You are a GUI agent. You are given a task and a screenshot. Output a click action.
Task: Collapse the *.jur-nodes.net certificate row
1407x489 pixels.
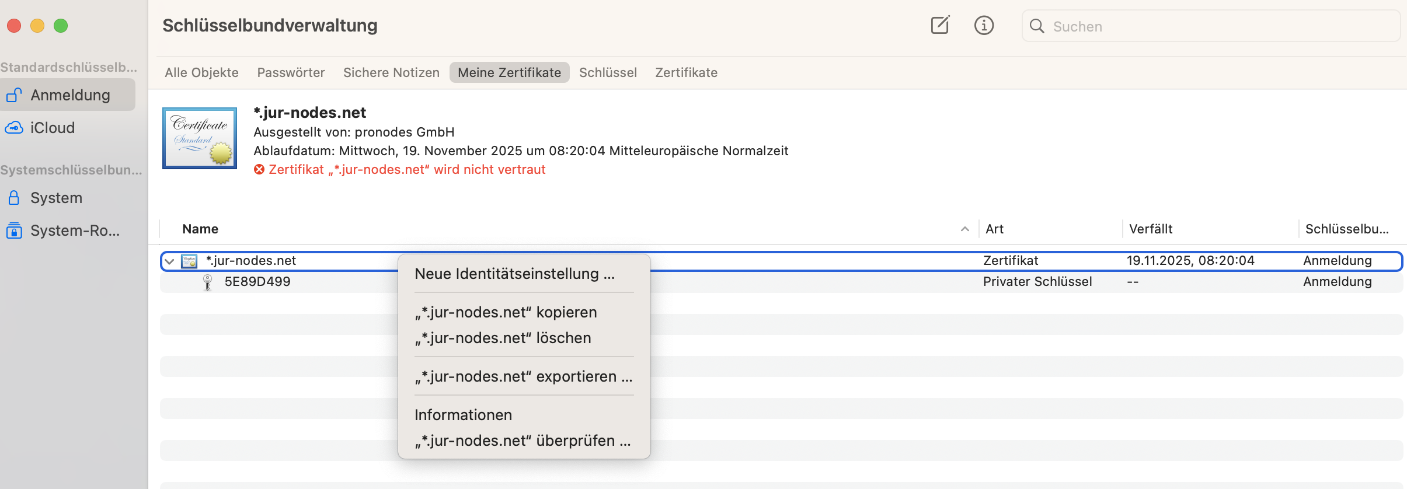click(169, 261)
